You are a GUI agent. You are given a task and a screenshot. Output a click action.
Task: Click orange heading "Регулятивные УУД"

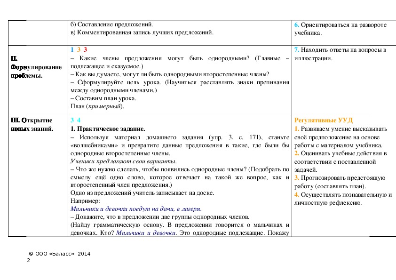click(x=324, y=120)
